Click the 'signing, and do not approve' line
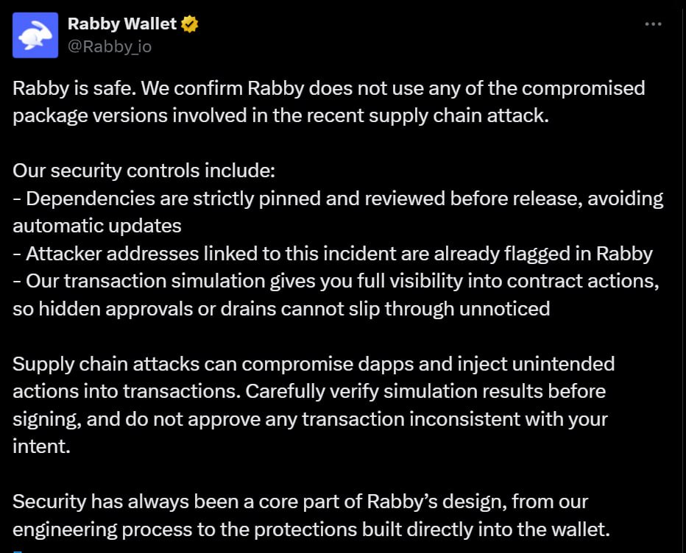The image size is (686, 553). tap(310, 419)
